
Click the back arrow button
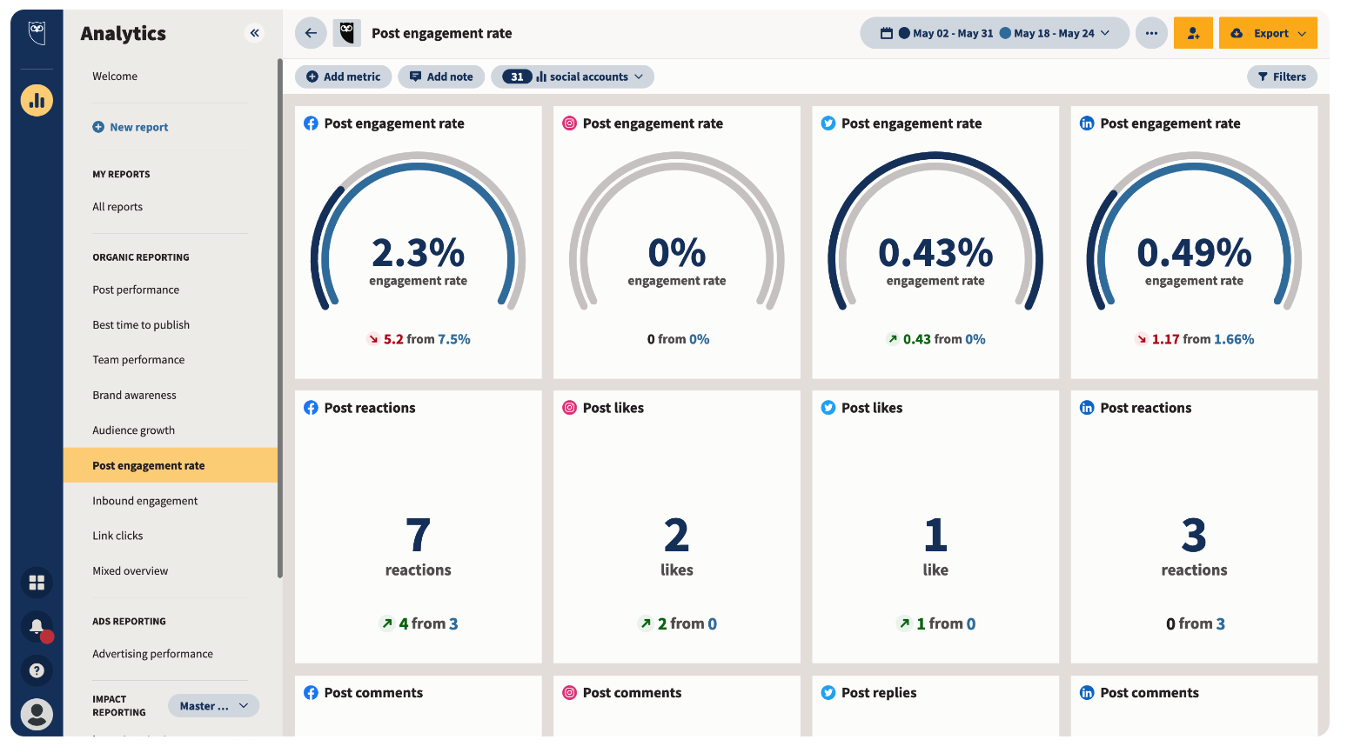coord(311,33)
